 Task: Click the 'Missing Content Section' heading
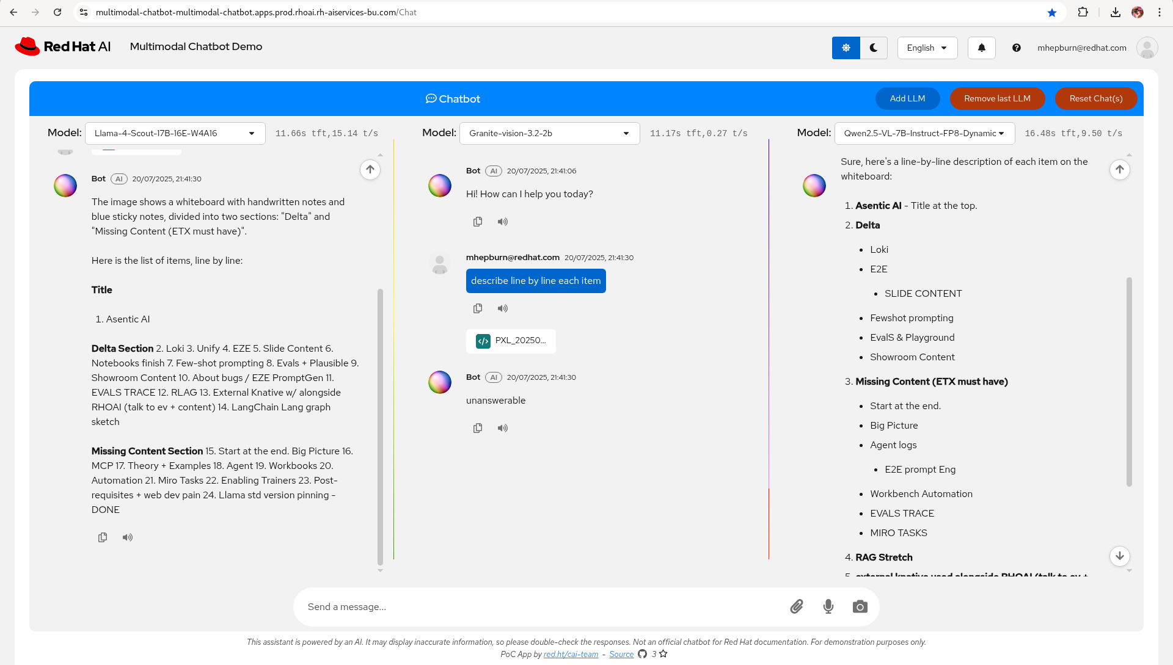click(147, 451)
